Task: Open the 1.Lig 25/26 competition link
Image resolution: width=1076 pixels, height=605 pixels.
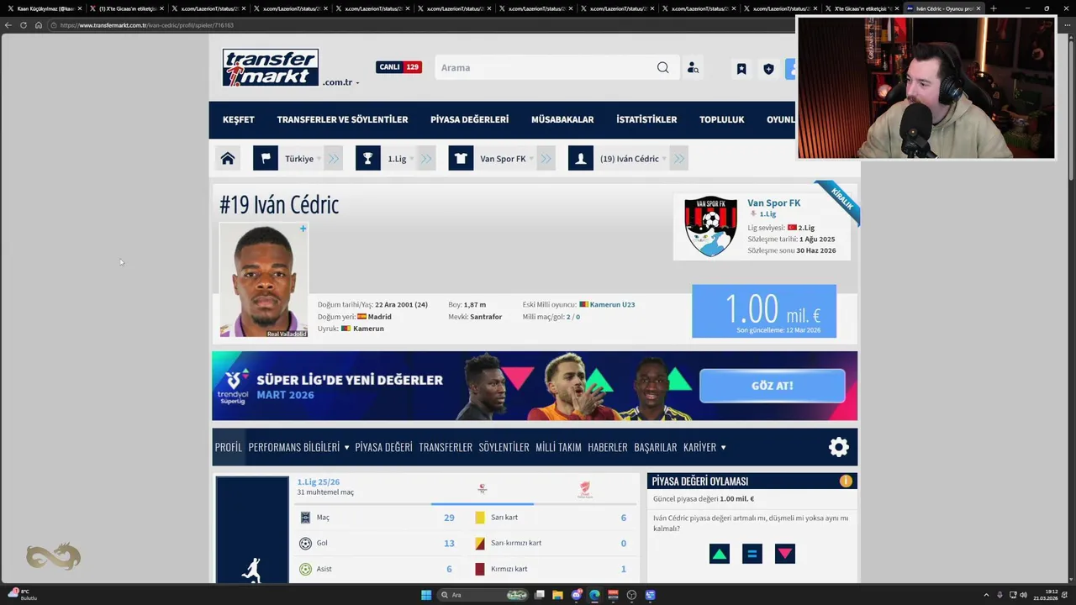Action: pos(318,482)
